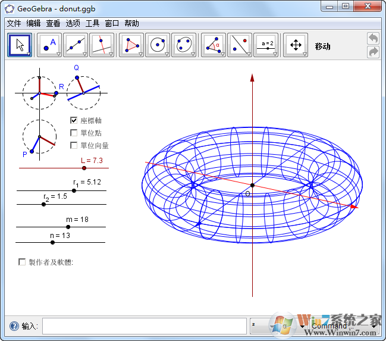Choose the Angle measurement tool
This screenshot has width=386, height=341.
coord(214,45)
